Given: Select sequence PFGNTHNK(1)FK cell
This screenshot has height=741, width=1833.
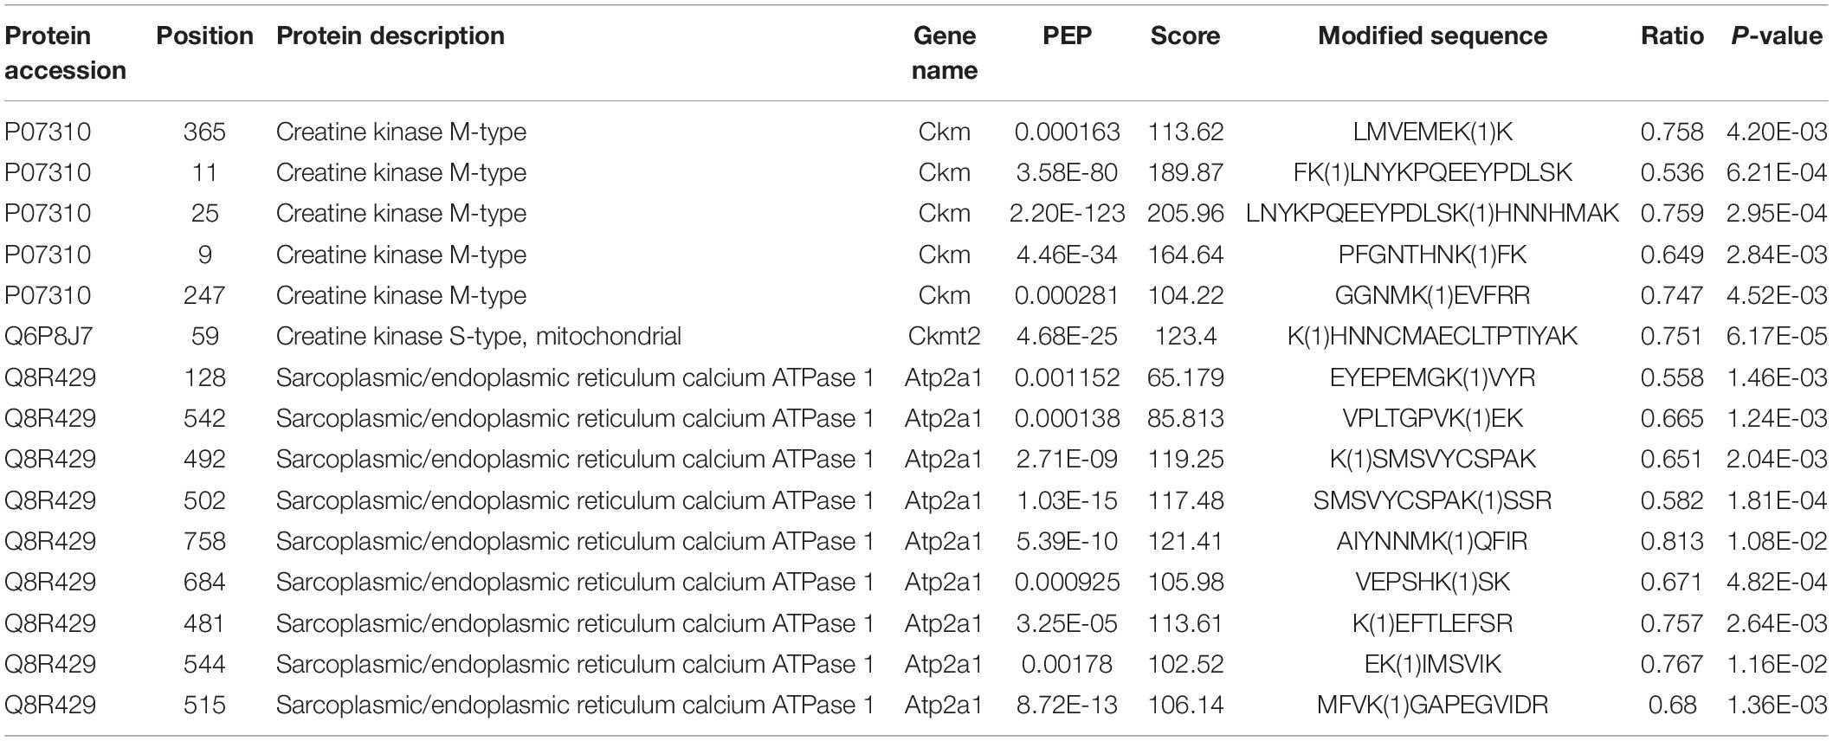Looking at the screenshot, I should tap(1432, 255).
